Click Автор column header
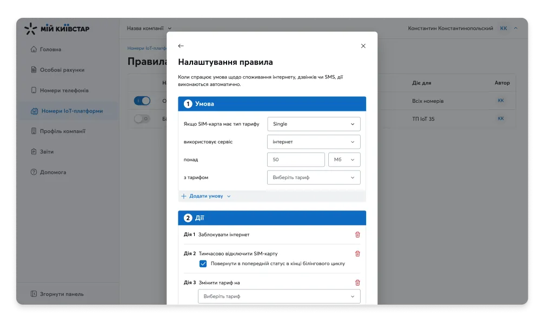544x323 pixels. 502,83
